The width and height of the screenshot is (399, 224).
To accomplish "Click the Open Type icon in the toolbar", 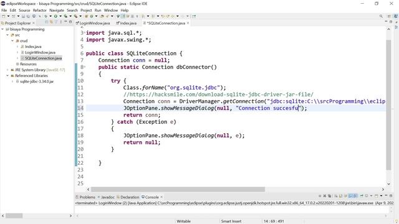I will (102, 16).
